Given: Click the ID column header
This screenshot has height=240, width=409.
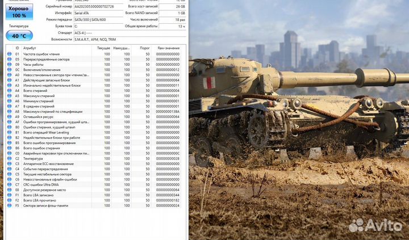Looking at the screenshot, I should pos(17,48).
